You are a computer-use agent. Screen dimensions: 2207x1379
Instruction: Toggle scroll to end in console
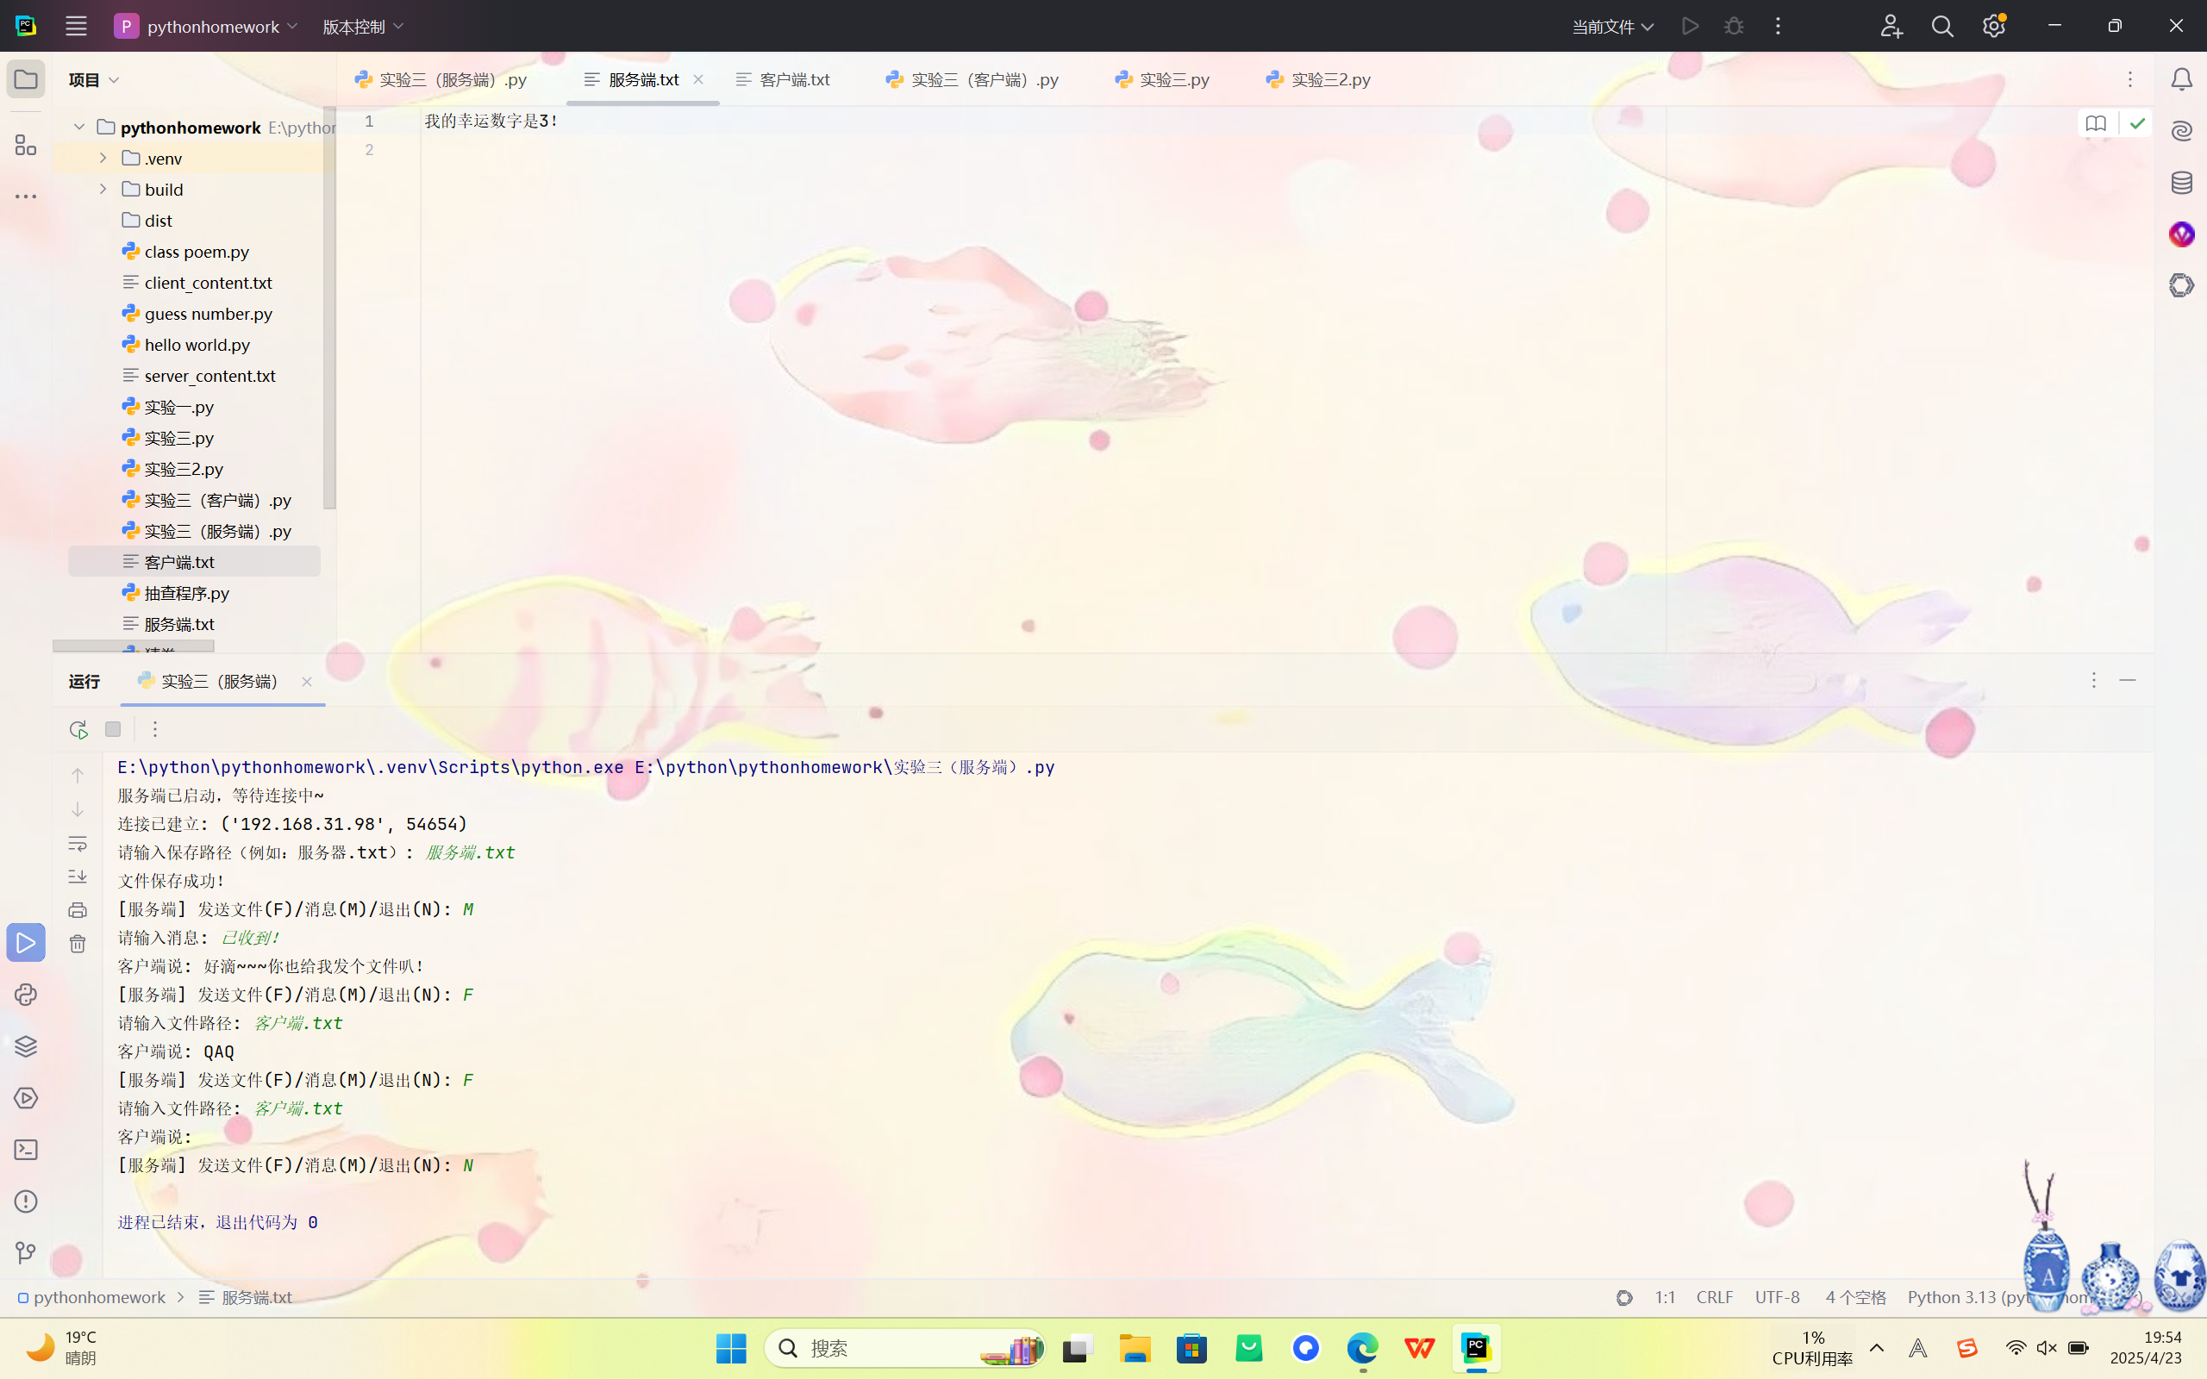[78, 877]
